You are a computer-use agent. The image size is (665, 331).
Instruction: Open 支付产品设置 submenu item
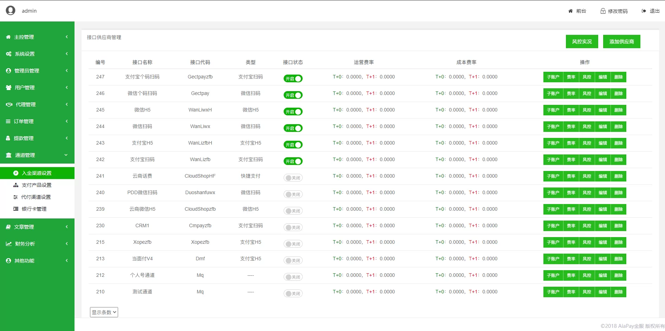point(37,185)
